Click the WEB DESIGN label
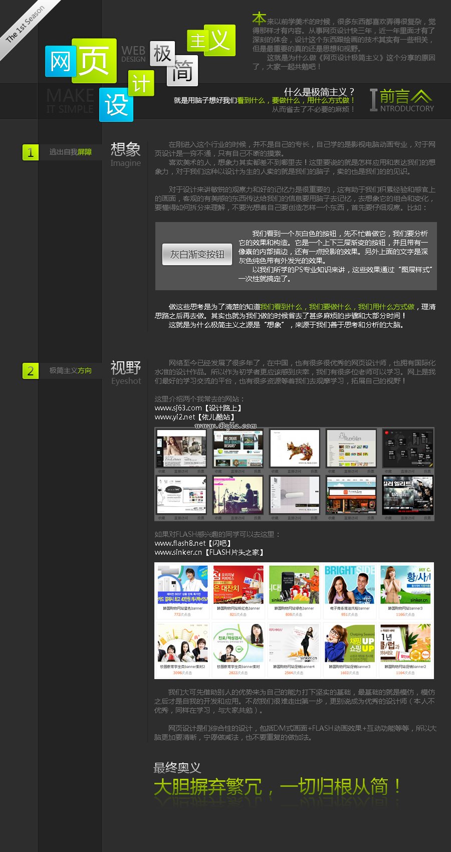Screen dimensions: 451x852 tap(133, 54)
